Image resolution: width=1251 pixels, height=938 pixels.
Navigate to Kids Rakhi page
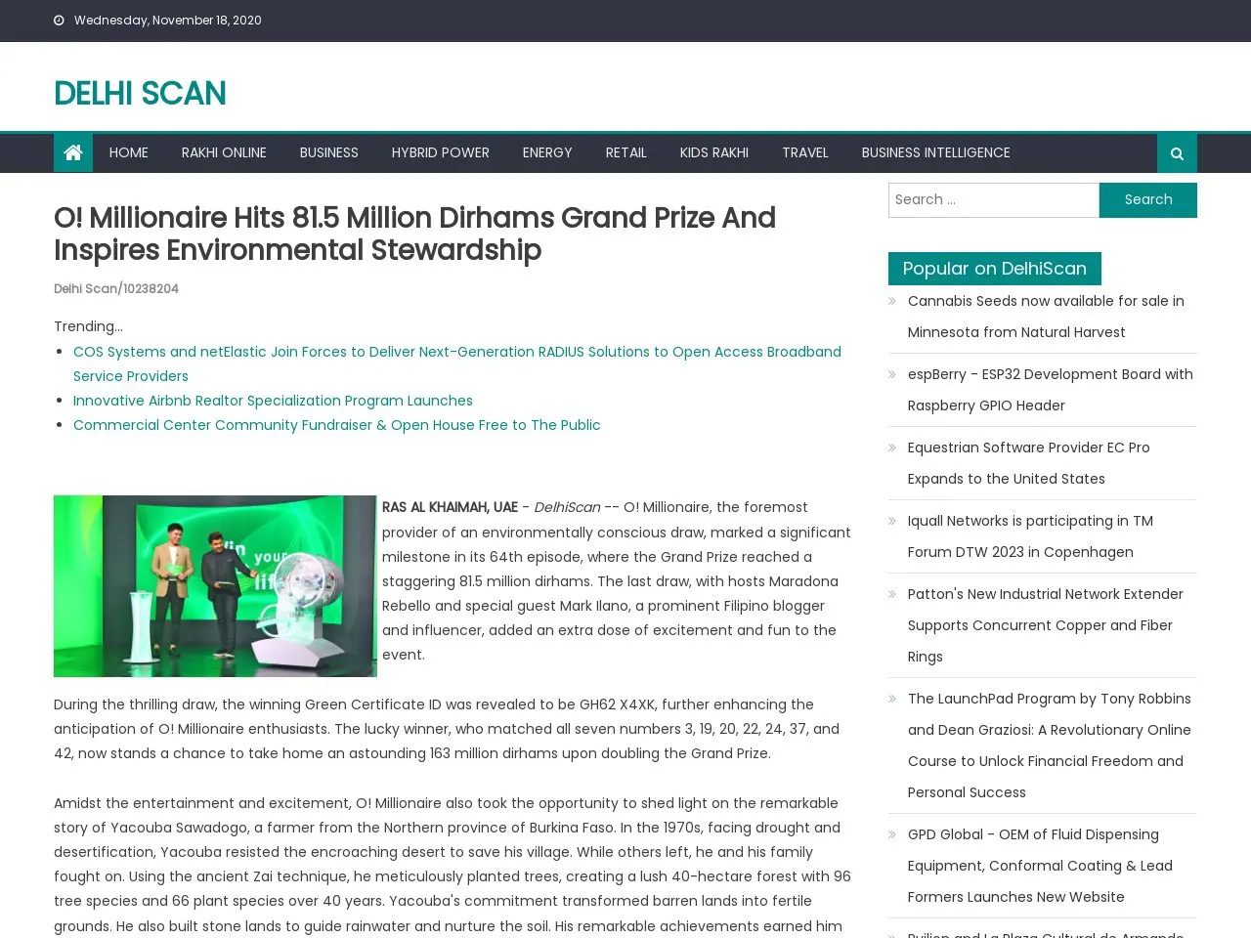(713, 152)
